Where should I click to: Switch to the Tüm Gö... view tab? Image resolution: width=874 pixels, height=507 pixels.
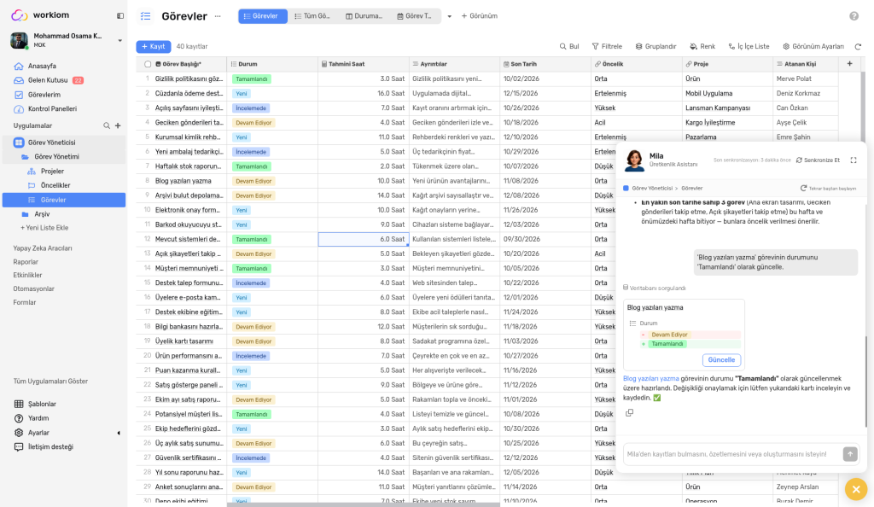[x=312, y=16]
